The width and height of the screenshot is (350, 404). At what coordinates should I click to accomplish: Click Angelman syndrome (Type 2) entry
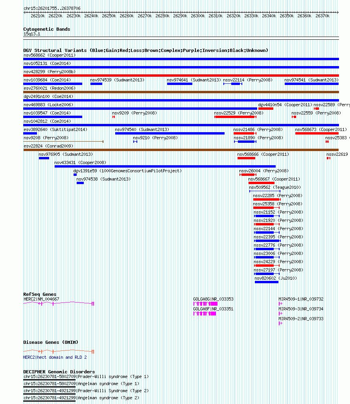pos(81,398)
